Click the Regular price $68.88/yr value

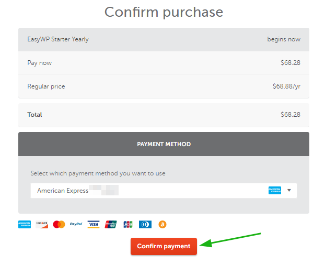pyautogui.click(x=286, y=86)
